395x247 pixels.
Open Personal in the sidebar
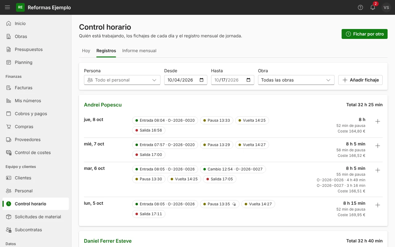pos(36,191)
